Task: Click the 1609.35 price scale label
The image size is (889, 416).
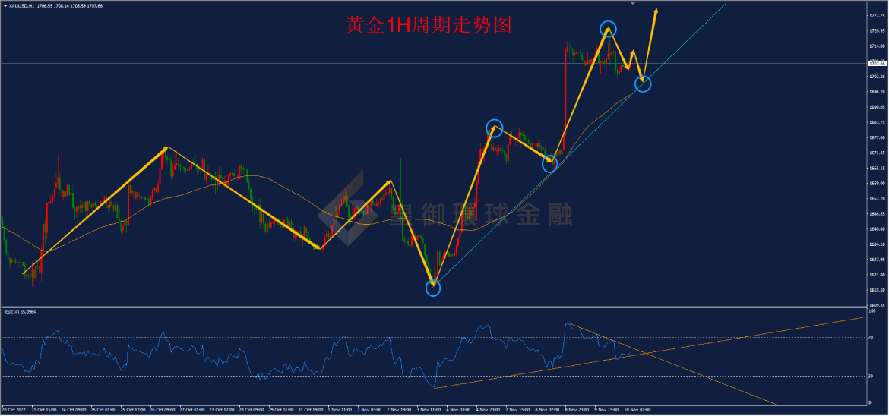Action: click(x=877, y=305)
